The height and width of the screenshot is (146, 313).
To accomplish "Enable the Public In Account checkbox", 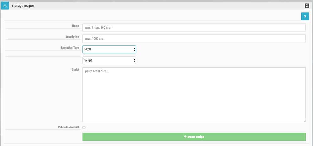I will [84, 127].
